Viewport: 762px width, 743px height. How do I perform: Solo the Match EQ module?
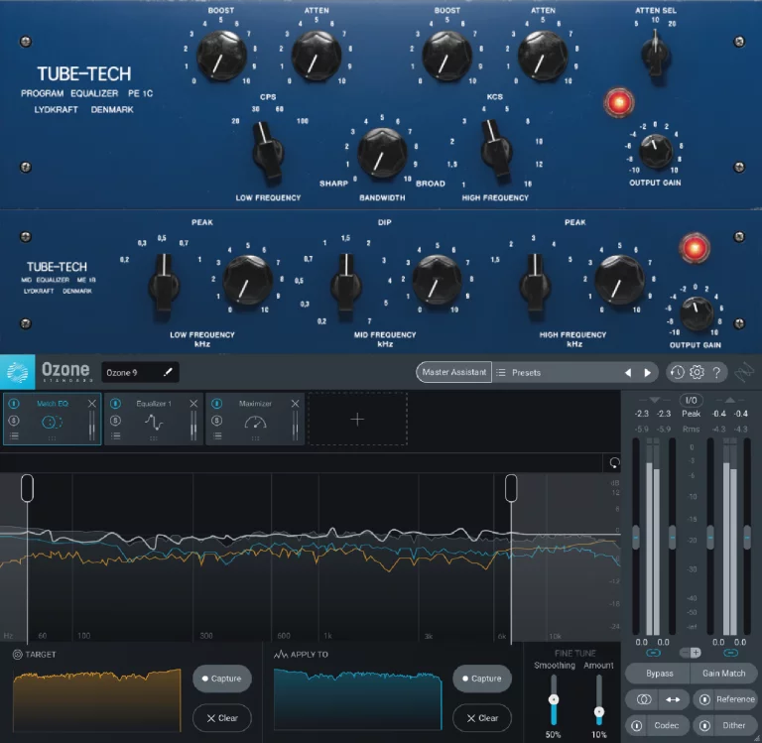point(14,421)
